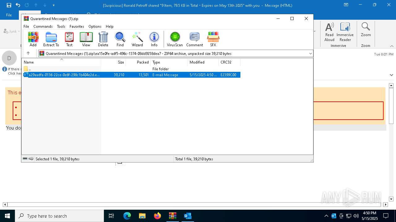Viewport: 396px width, 222px height.
Task: Open the Help menu in WinRAR
Action: [110, 27]
